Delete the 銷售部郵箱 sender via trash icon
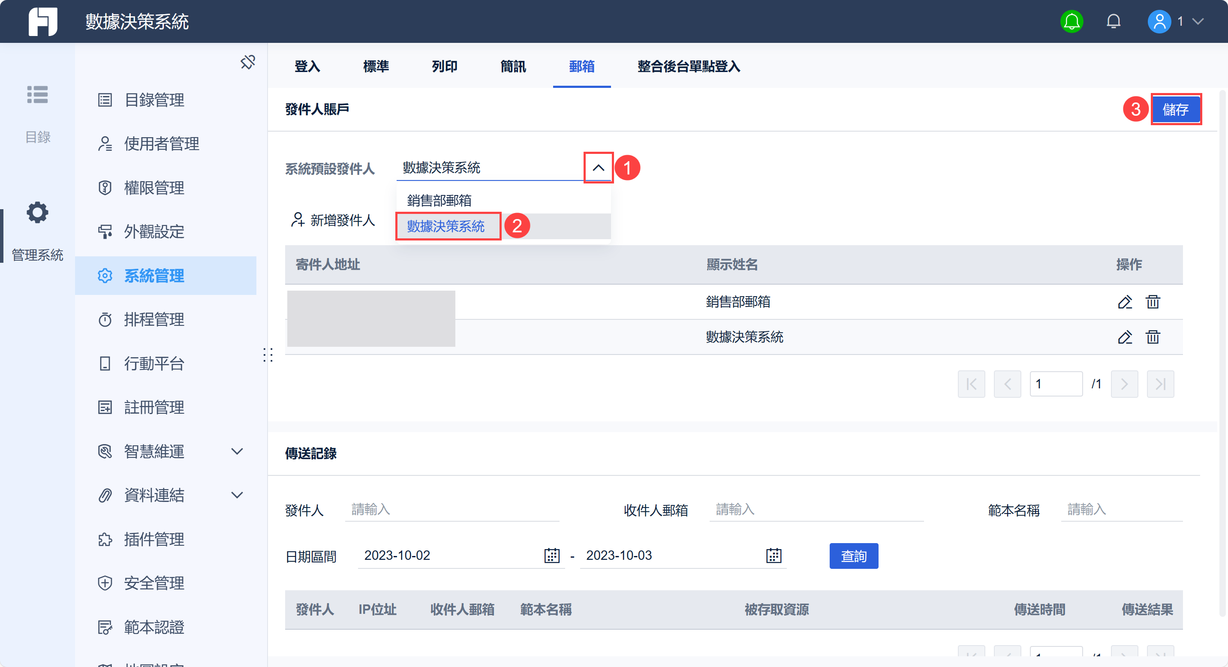The height and width of the screenshot is (667, 1228). click(x=1153, y=302)
